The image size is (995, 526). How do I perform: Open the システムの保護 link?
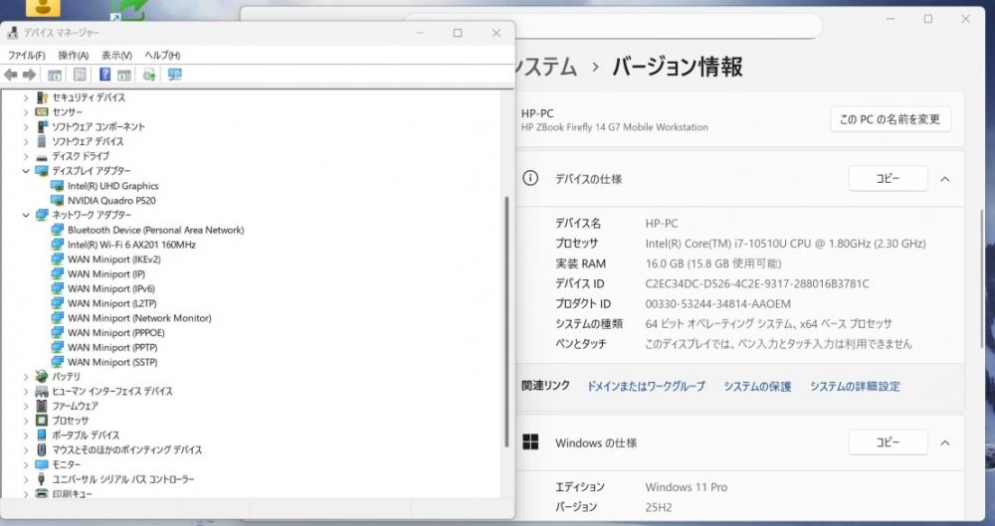pyautogui.click(x=757, y=386)
